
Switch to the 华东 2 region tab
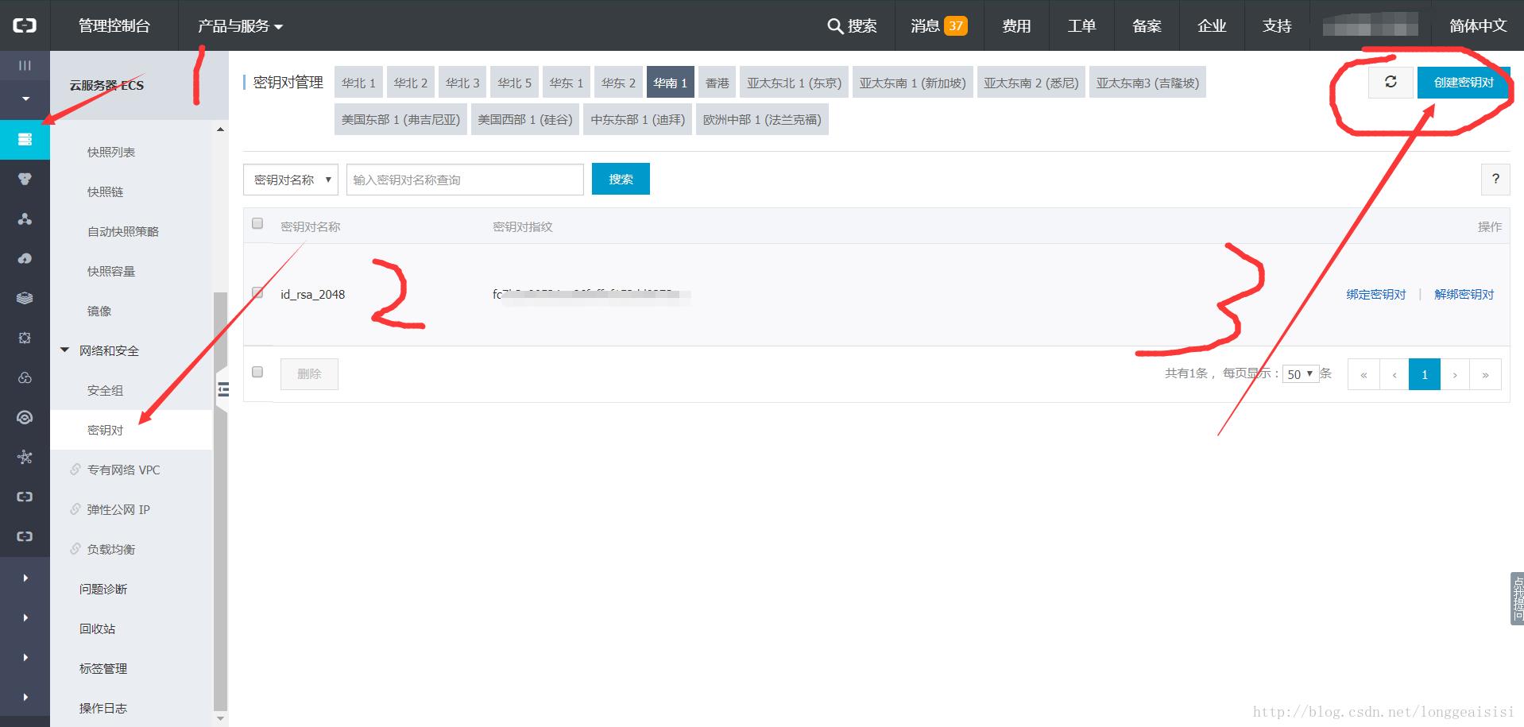[x=618, y=83]
